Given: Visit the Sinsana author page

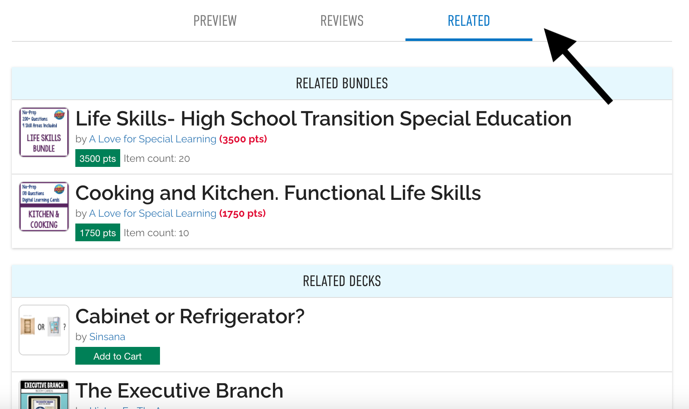Looking at the screenshot, I should (107, 337).
